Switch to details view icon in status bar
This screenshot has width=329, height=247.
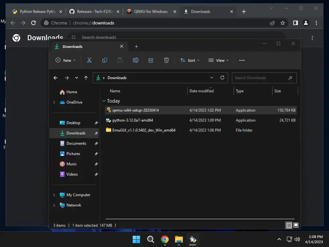point(289,225)
